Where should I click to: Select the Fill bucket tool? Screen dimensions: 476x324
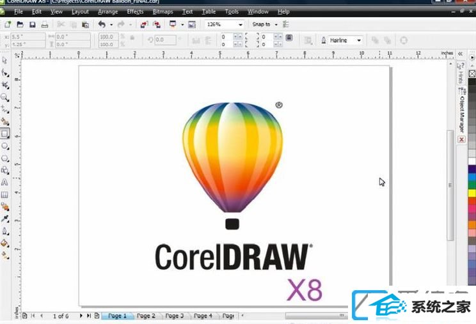point(5,243)
